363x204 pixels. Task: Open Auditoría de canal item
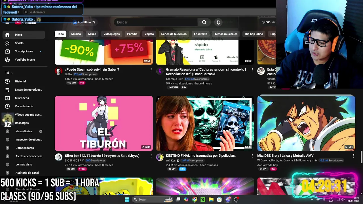24,173
